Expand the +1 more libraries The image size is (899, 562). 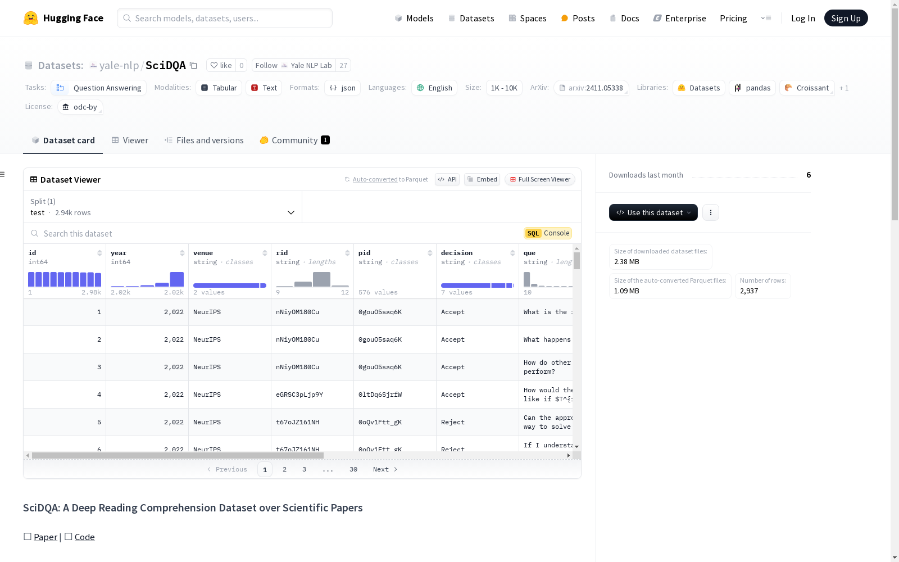pyautogui.click(x=844, y=88)
